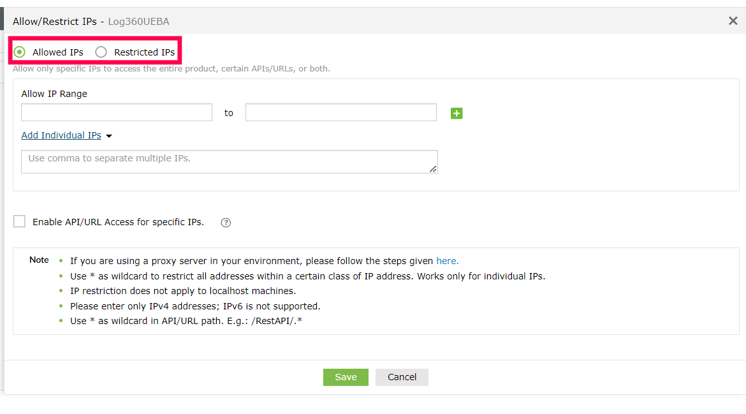Open the proxy server steps 'here' link
This screenshot has height=414, width=746.
[x=447, y=261]
